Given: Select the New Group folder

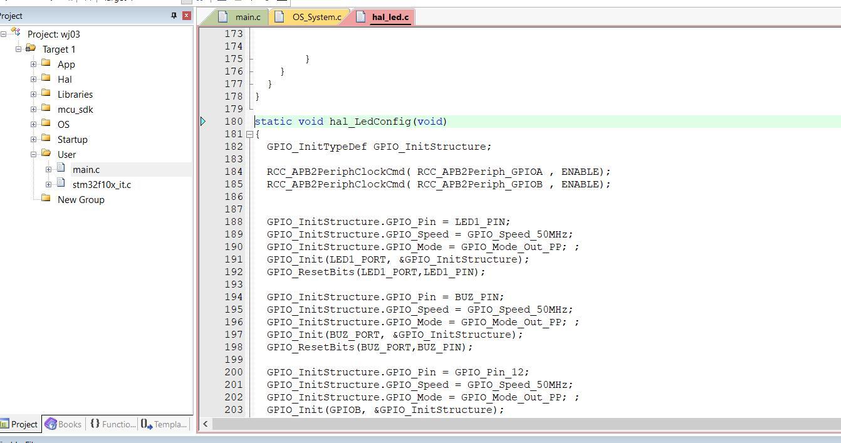Looking at the screenshot, I should 81,199.
